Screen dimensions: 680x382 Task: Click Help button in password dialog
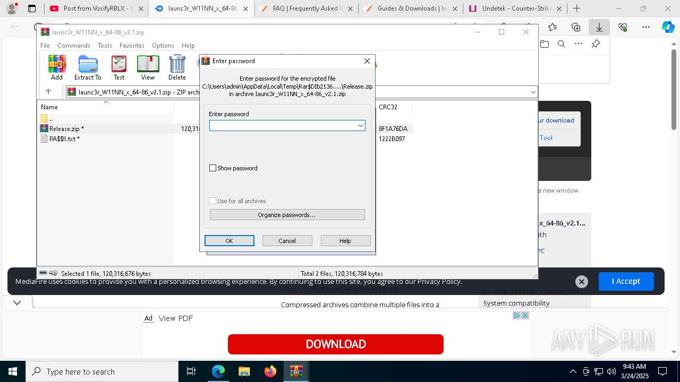point(345,241)
